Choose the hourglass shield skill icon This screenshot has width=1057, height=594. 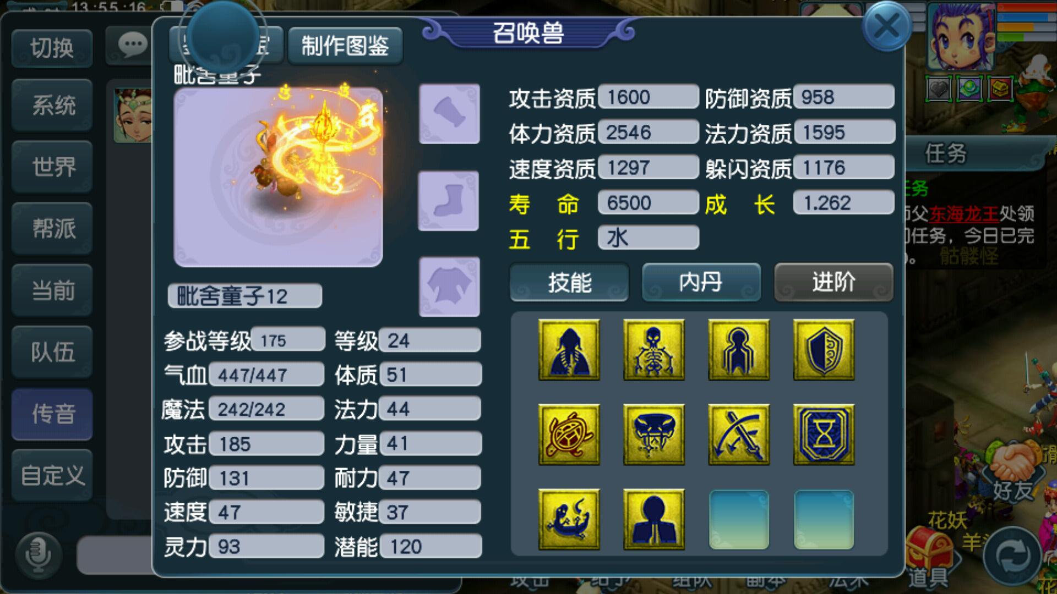(824, 435)
